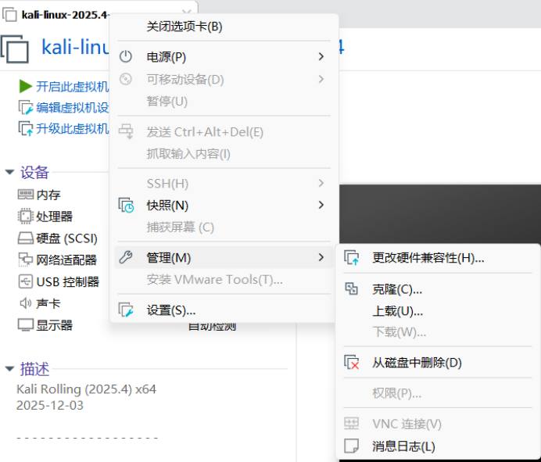Click the 编辑虚拟机设置 link

73,108
